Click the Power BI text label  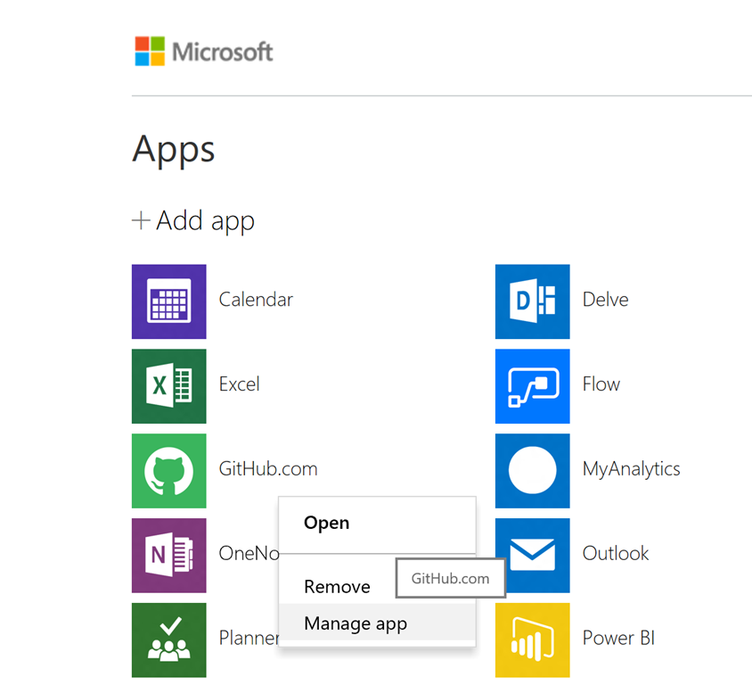pyautogui.click(x=619, y=639)
